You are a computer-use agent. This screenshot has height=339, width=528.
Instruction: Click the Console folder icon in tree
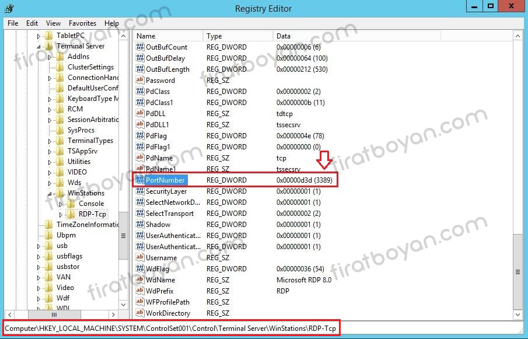point(71,204)
